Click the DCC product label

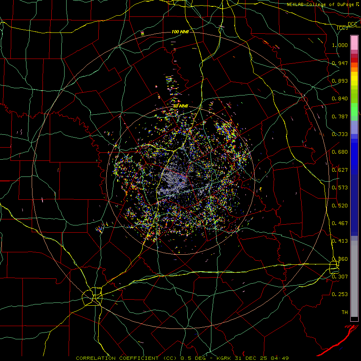352,24
